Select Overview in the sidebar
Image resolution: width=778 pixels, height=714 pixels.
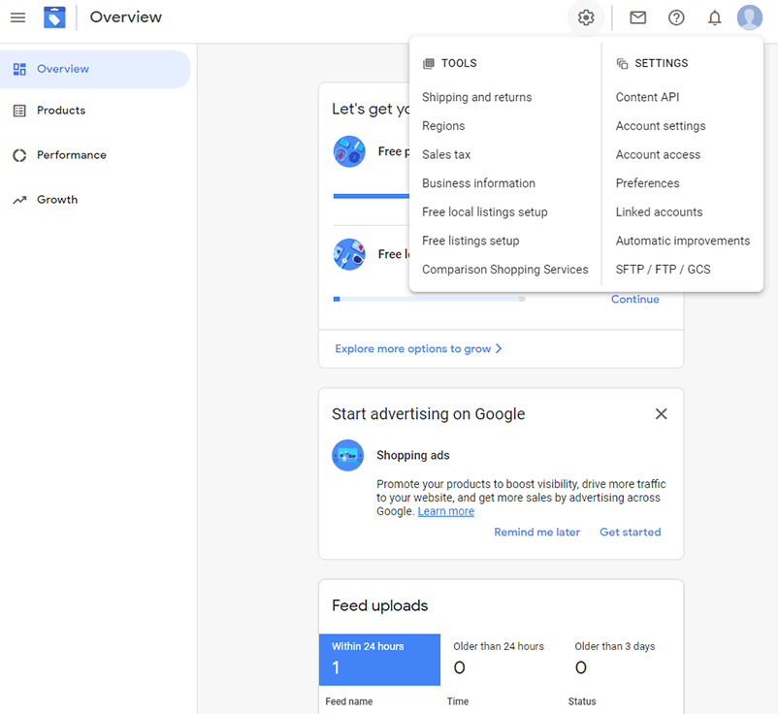coord(95,69)
